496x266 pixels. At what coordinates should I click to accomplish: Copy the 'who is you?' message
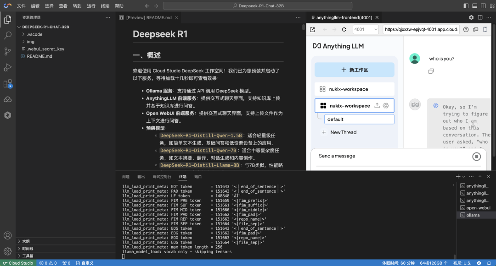(431, 71)
